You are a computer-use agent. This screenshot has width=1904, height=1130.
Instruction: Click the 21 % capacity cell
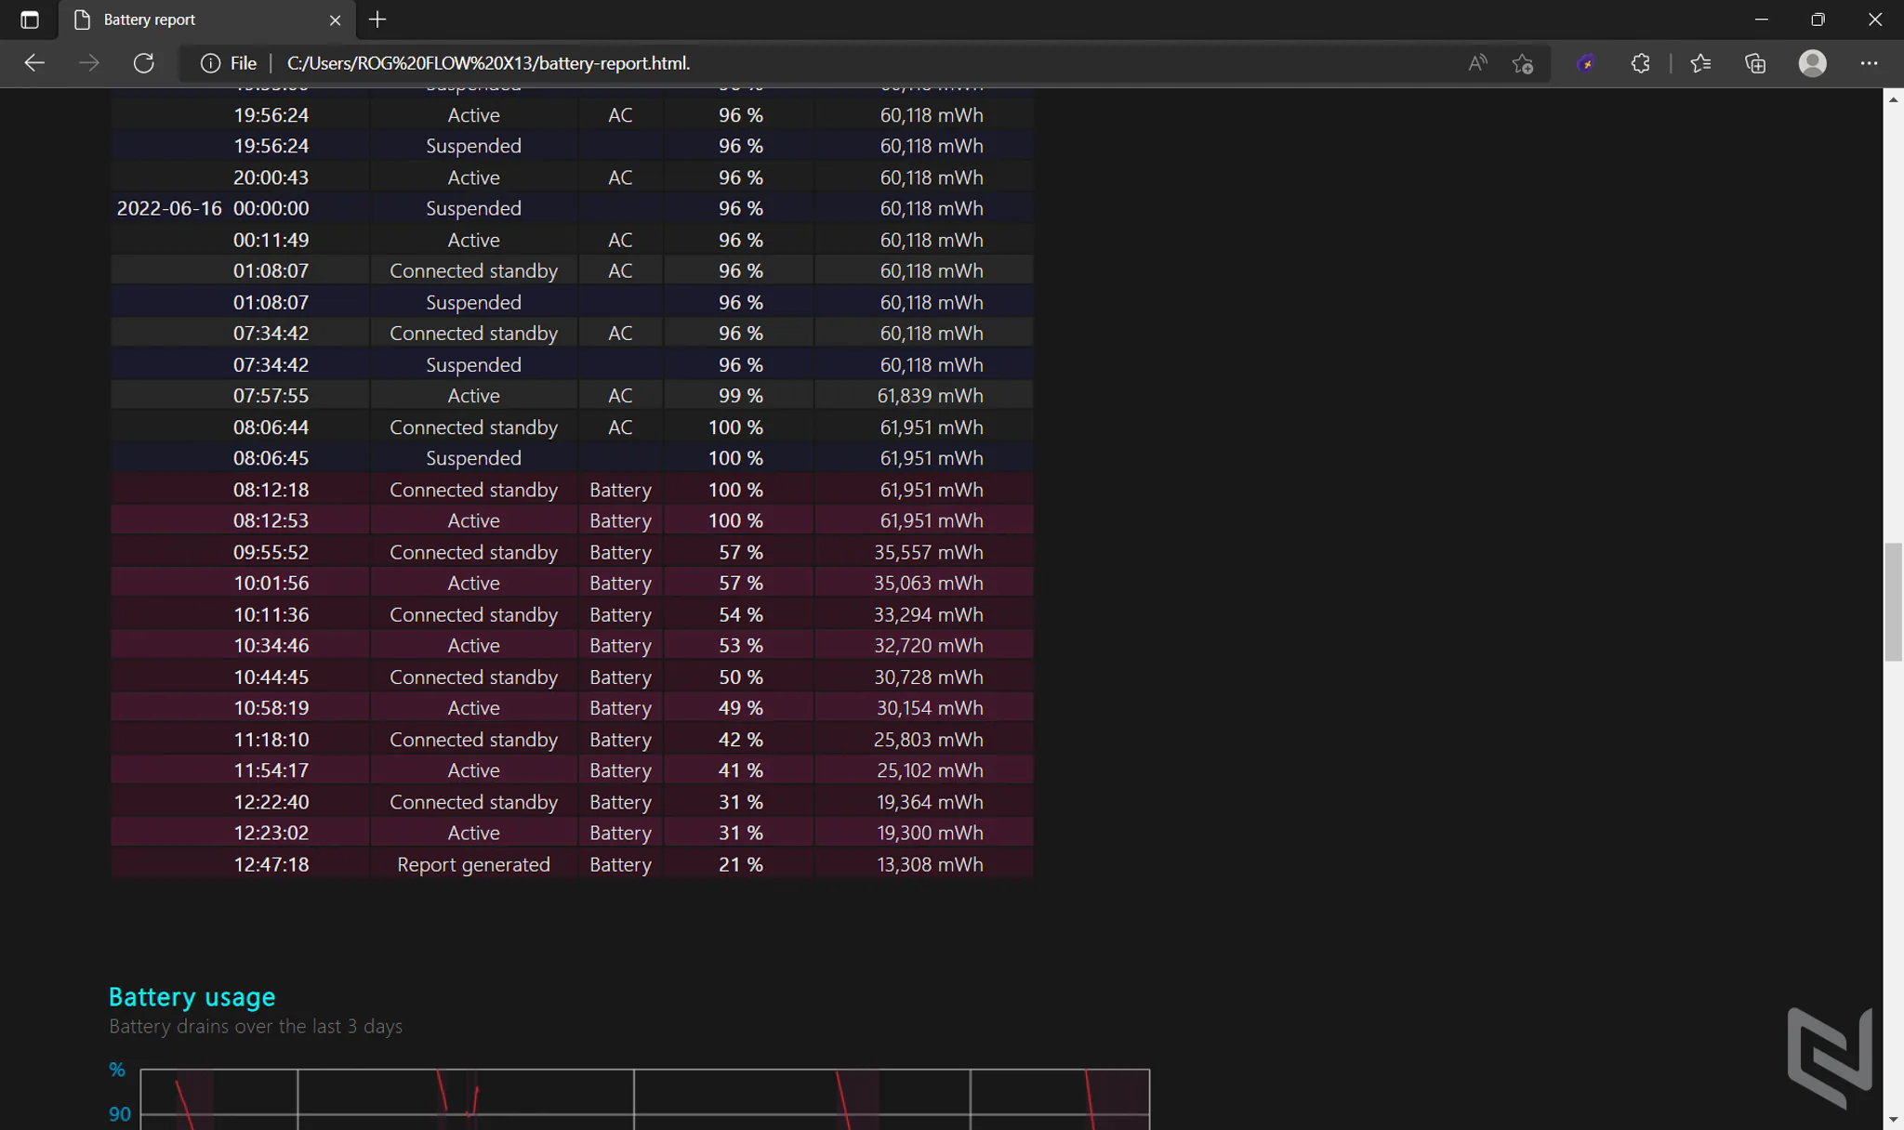click(x=740, y=864)
